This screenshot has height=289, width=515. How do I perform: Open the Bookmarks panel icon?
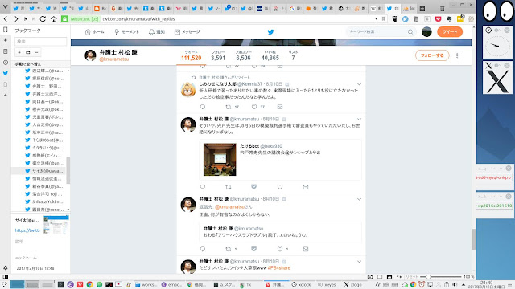6,30
